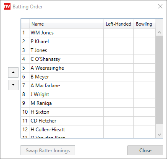The image size is (167, 159).
Task: Click the vertical scrollbar thumb
Action: pyautogui.click(x=159, y=80)
